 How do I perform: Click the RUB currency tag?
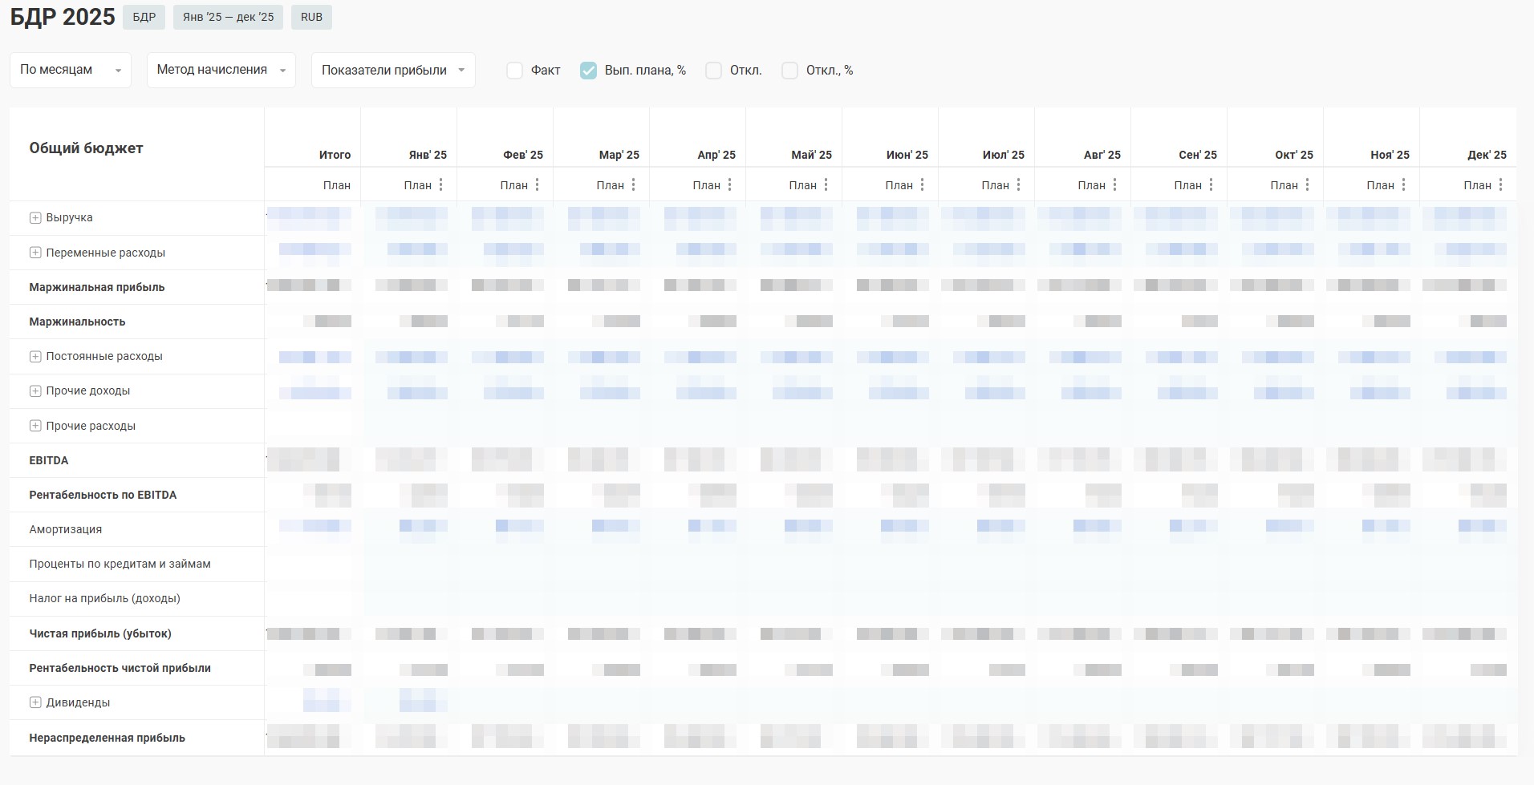coord(311,17)
